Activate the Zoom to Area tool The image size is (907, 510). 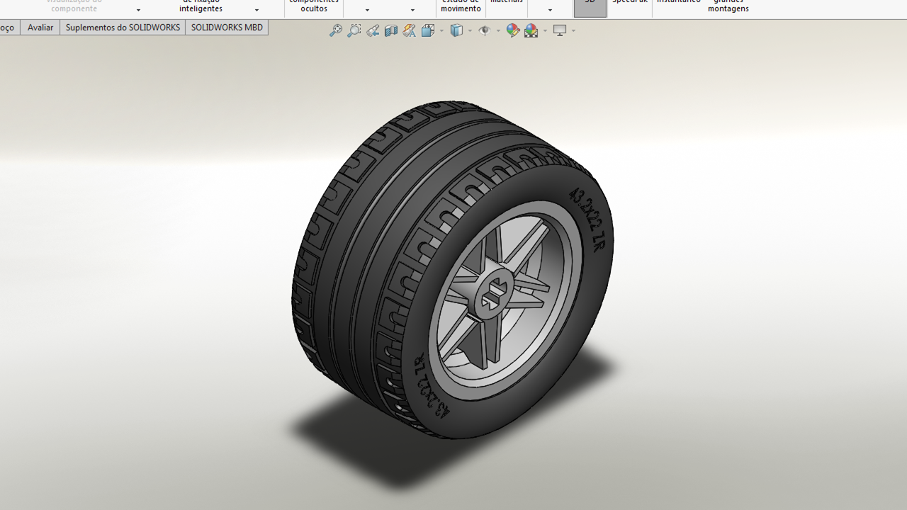[354, 30]
